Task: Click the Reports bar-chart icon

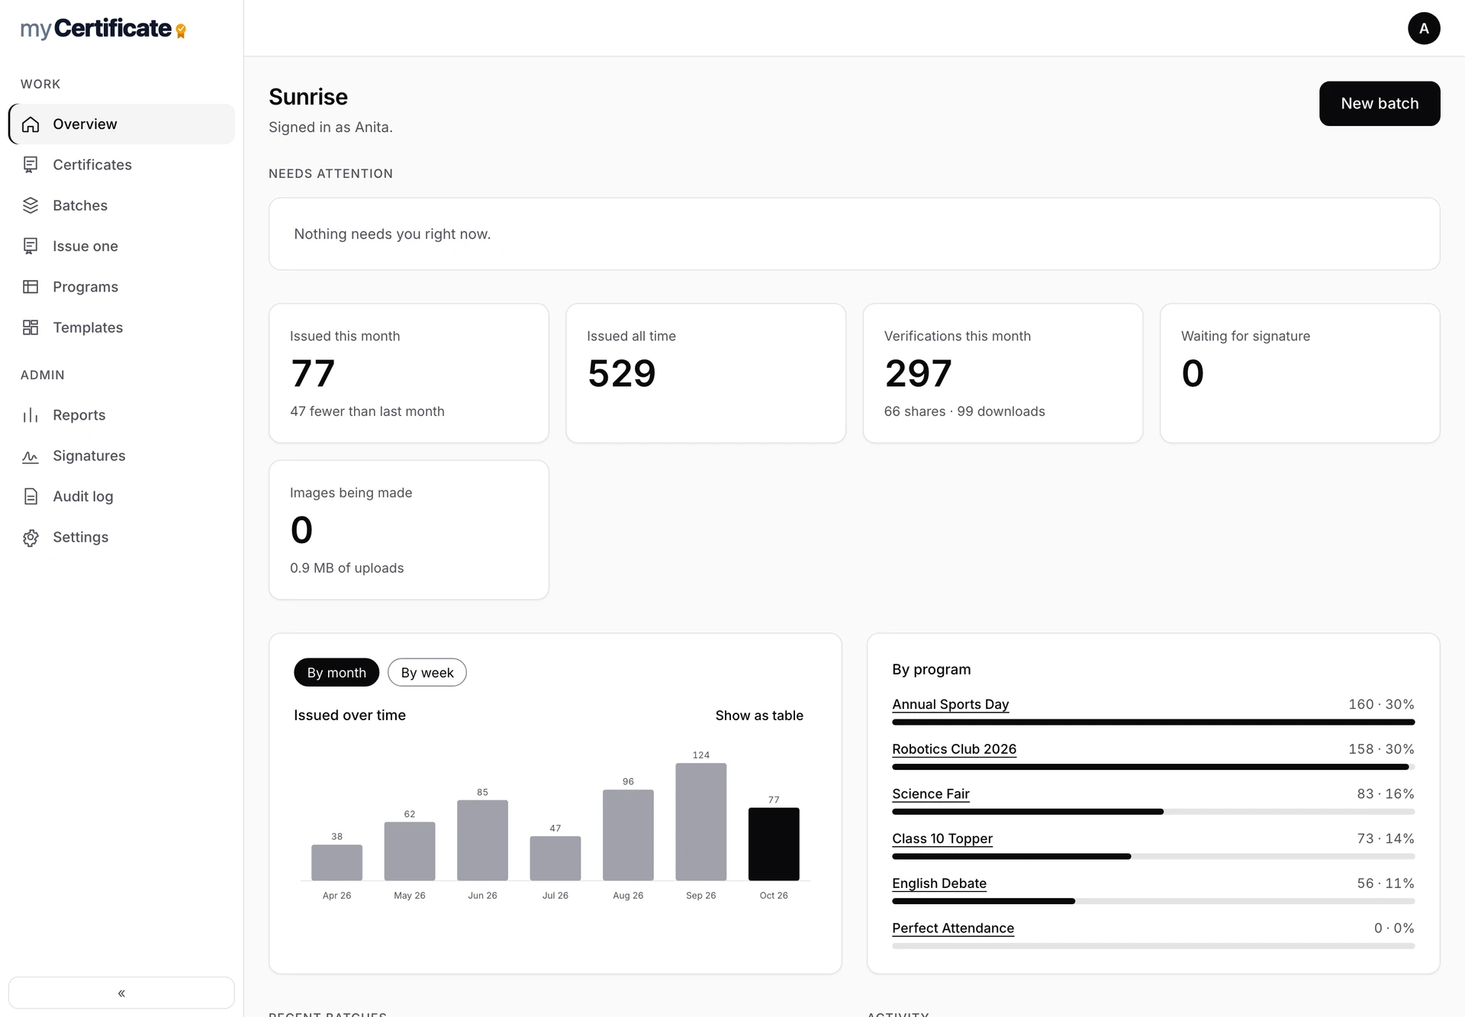Action: tap(31, 415)
